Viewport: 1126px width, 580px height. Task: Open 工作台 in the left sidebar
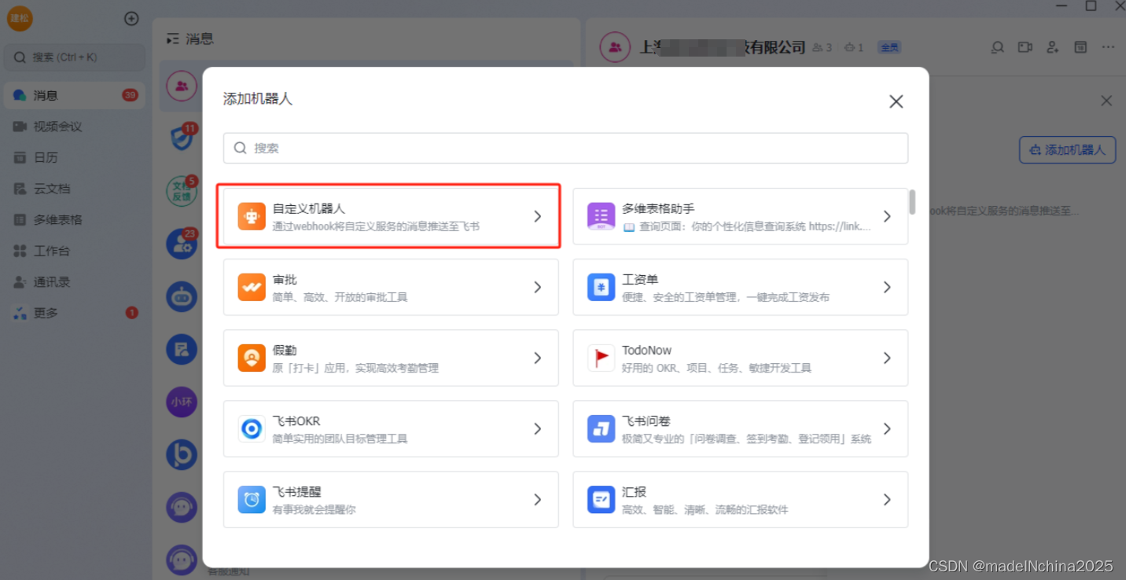pos(75,251)
